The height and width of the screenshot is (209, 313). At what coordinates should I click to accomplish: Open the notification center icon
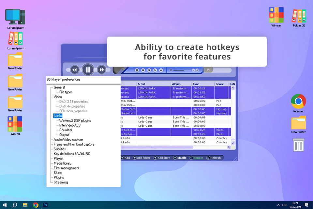(x=306, y=205)
